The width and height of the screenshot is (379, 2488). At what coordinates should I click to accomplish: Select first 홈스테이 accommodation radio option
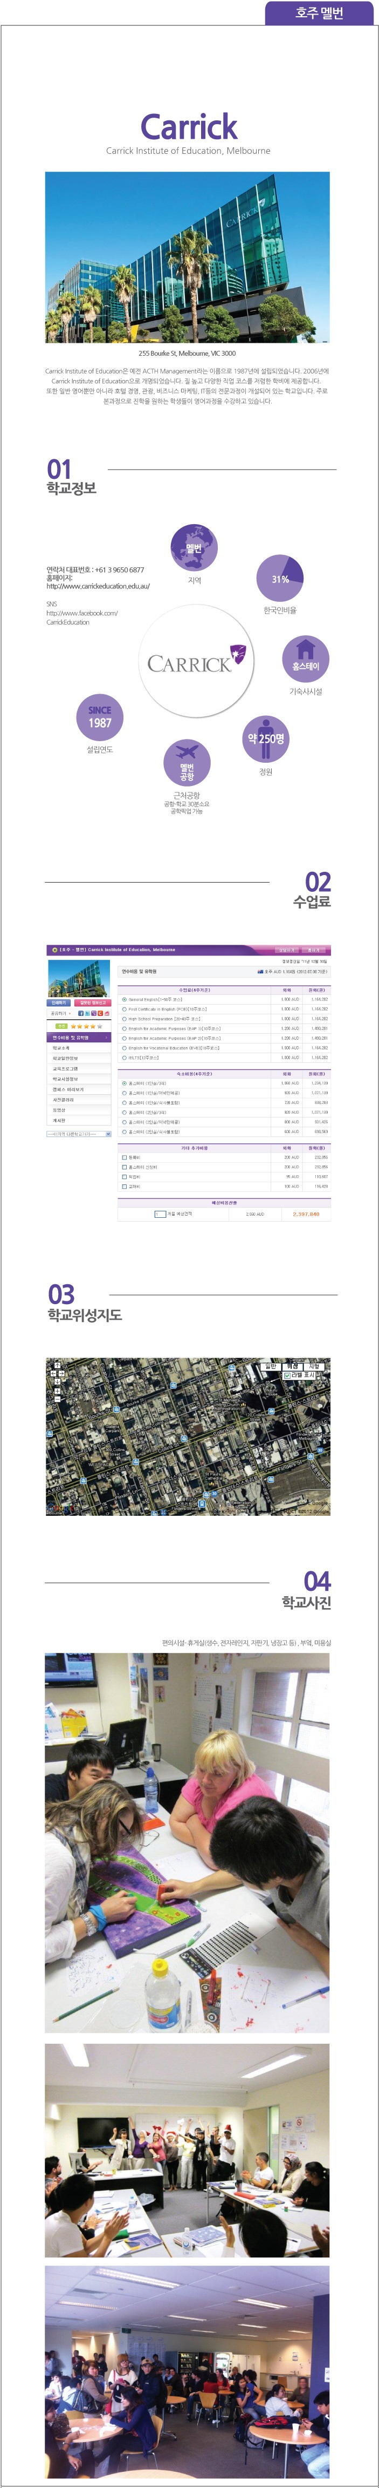pyautogui.click(x=125, y=1083)
